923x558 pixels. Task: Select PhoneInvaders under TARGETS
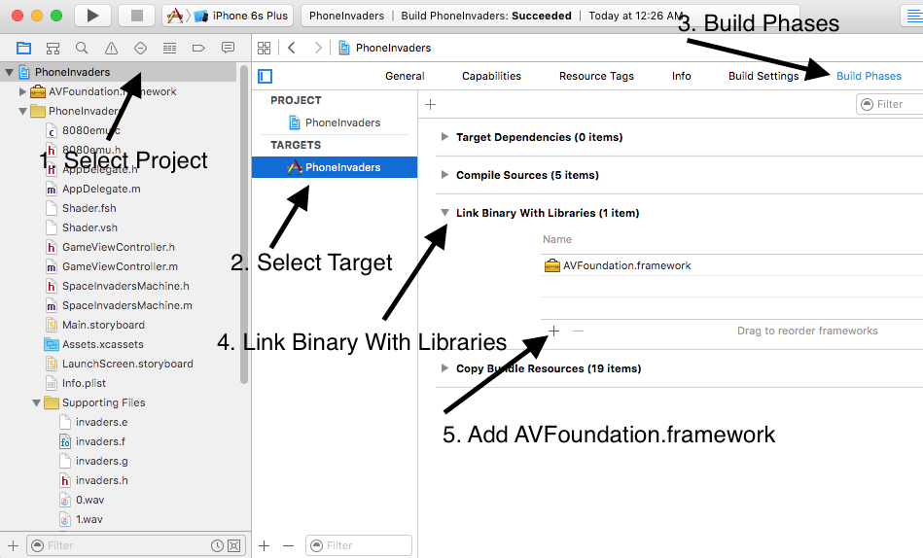click(x=335, y=167)
